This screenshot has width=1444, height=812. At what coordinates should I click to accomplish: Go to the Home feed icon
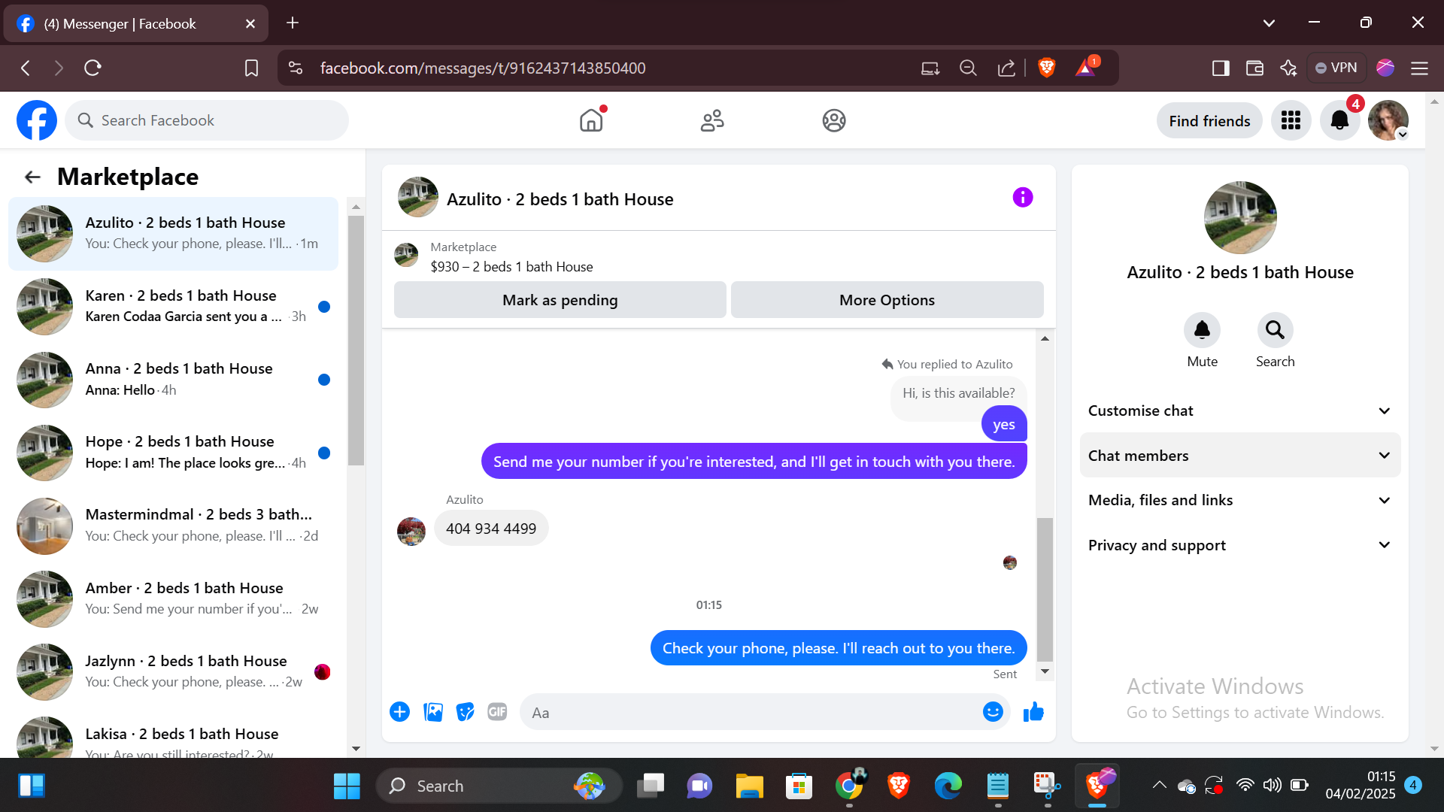pos(592,120)
